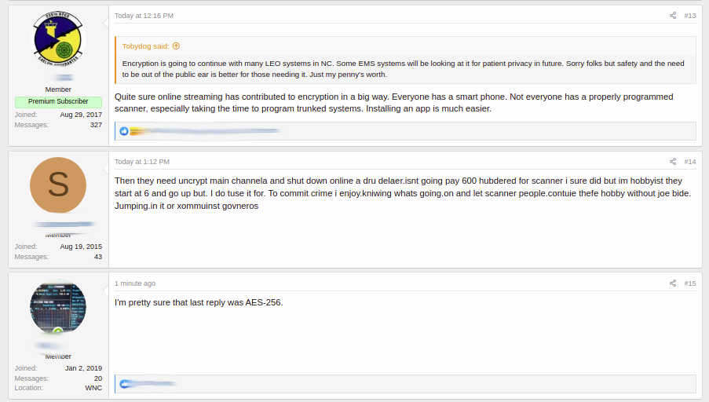Click the like reaction icon under post #15

pyautogui.click(x=124, y=384)
